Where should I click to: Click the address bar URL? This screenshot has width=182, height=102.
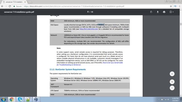74,6
